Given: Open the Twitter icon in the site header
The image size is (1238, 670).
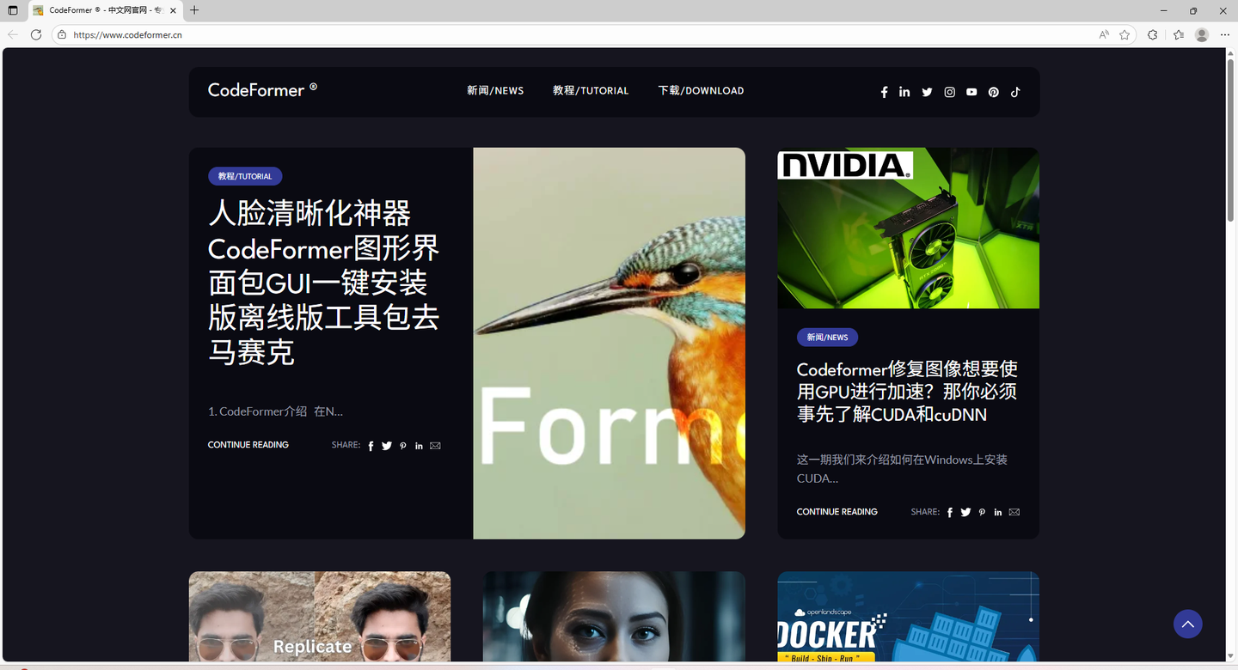Looking at the screenshot, I should pos(927,92).
